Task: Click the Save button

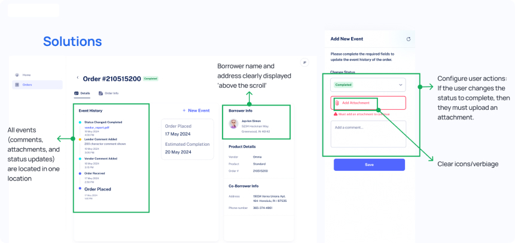Action: (369, 165)
